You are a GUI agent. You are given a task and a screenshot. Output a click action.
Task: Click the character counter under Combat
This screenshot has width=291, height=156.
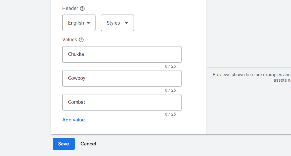tap(170, 114)
